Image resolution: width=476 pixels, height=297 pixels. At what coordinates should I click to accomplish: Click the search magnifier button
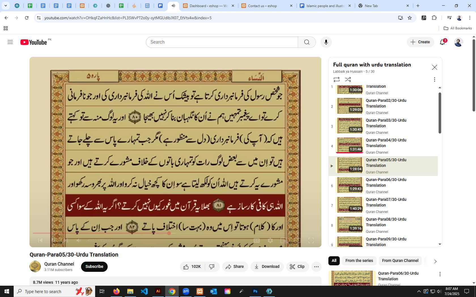307,42
